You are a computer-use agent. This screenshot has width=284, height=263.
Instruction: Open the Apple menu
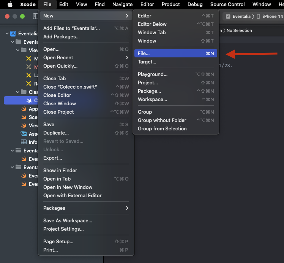click(x=10, y=4)
